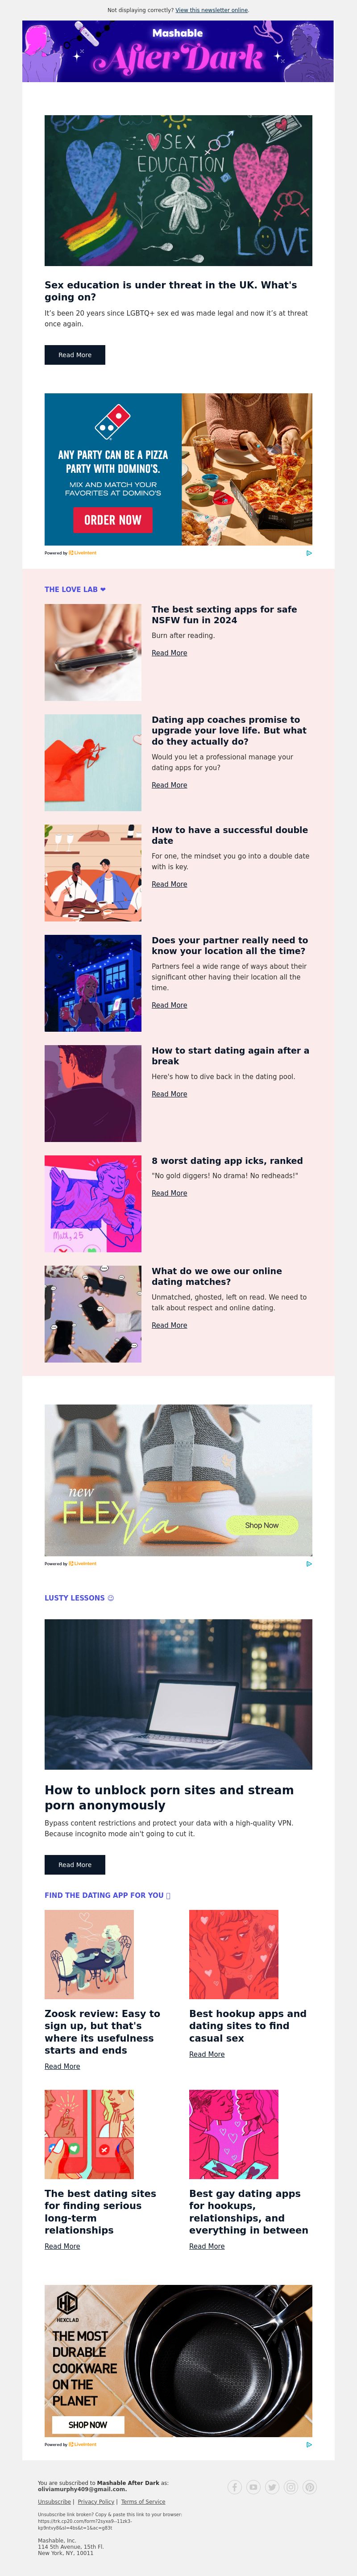
Task: Open "View this newsletter online" link
Action: (x=212, y=10)
